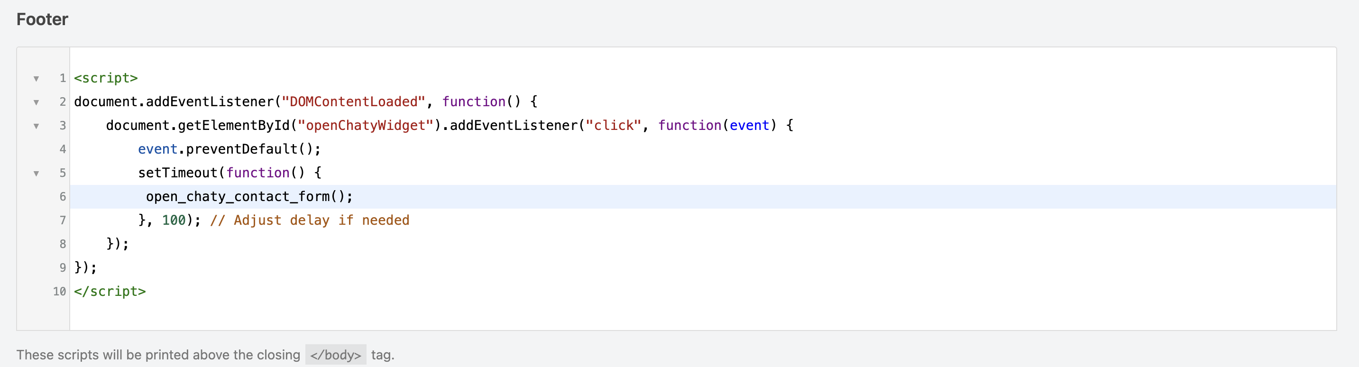Click the closing </script> tag
The height and width of the screenshot is (367, 1359).
point(110,291)
